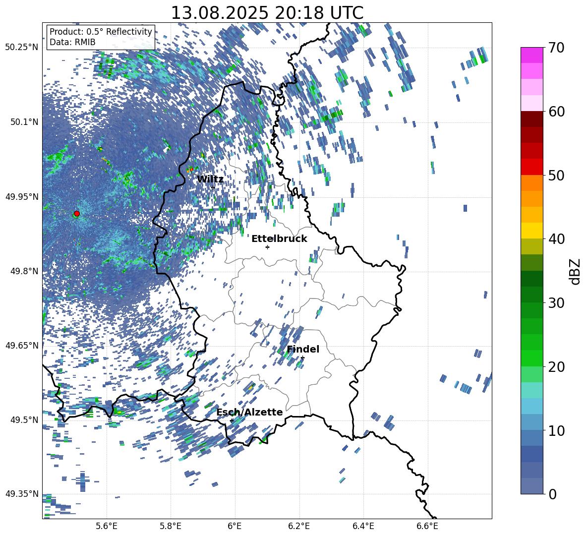Click the 10 colorbar tick value
Image resolution: width=587 pixels, height=536 pixels.
pyautogui.click(x=556, y=430)
